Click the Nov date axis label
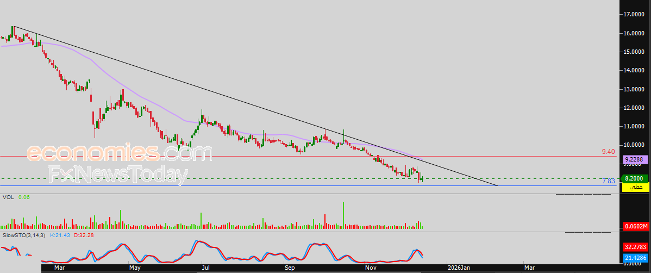The height and width of the screenshot is (273, 651). tap(371, 268)
